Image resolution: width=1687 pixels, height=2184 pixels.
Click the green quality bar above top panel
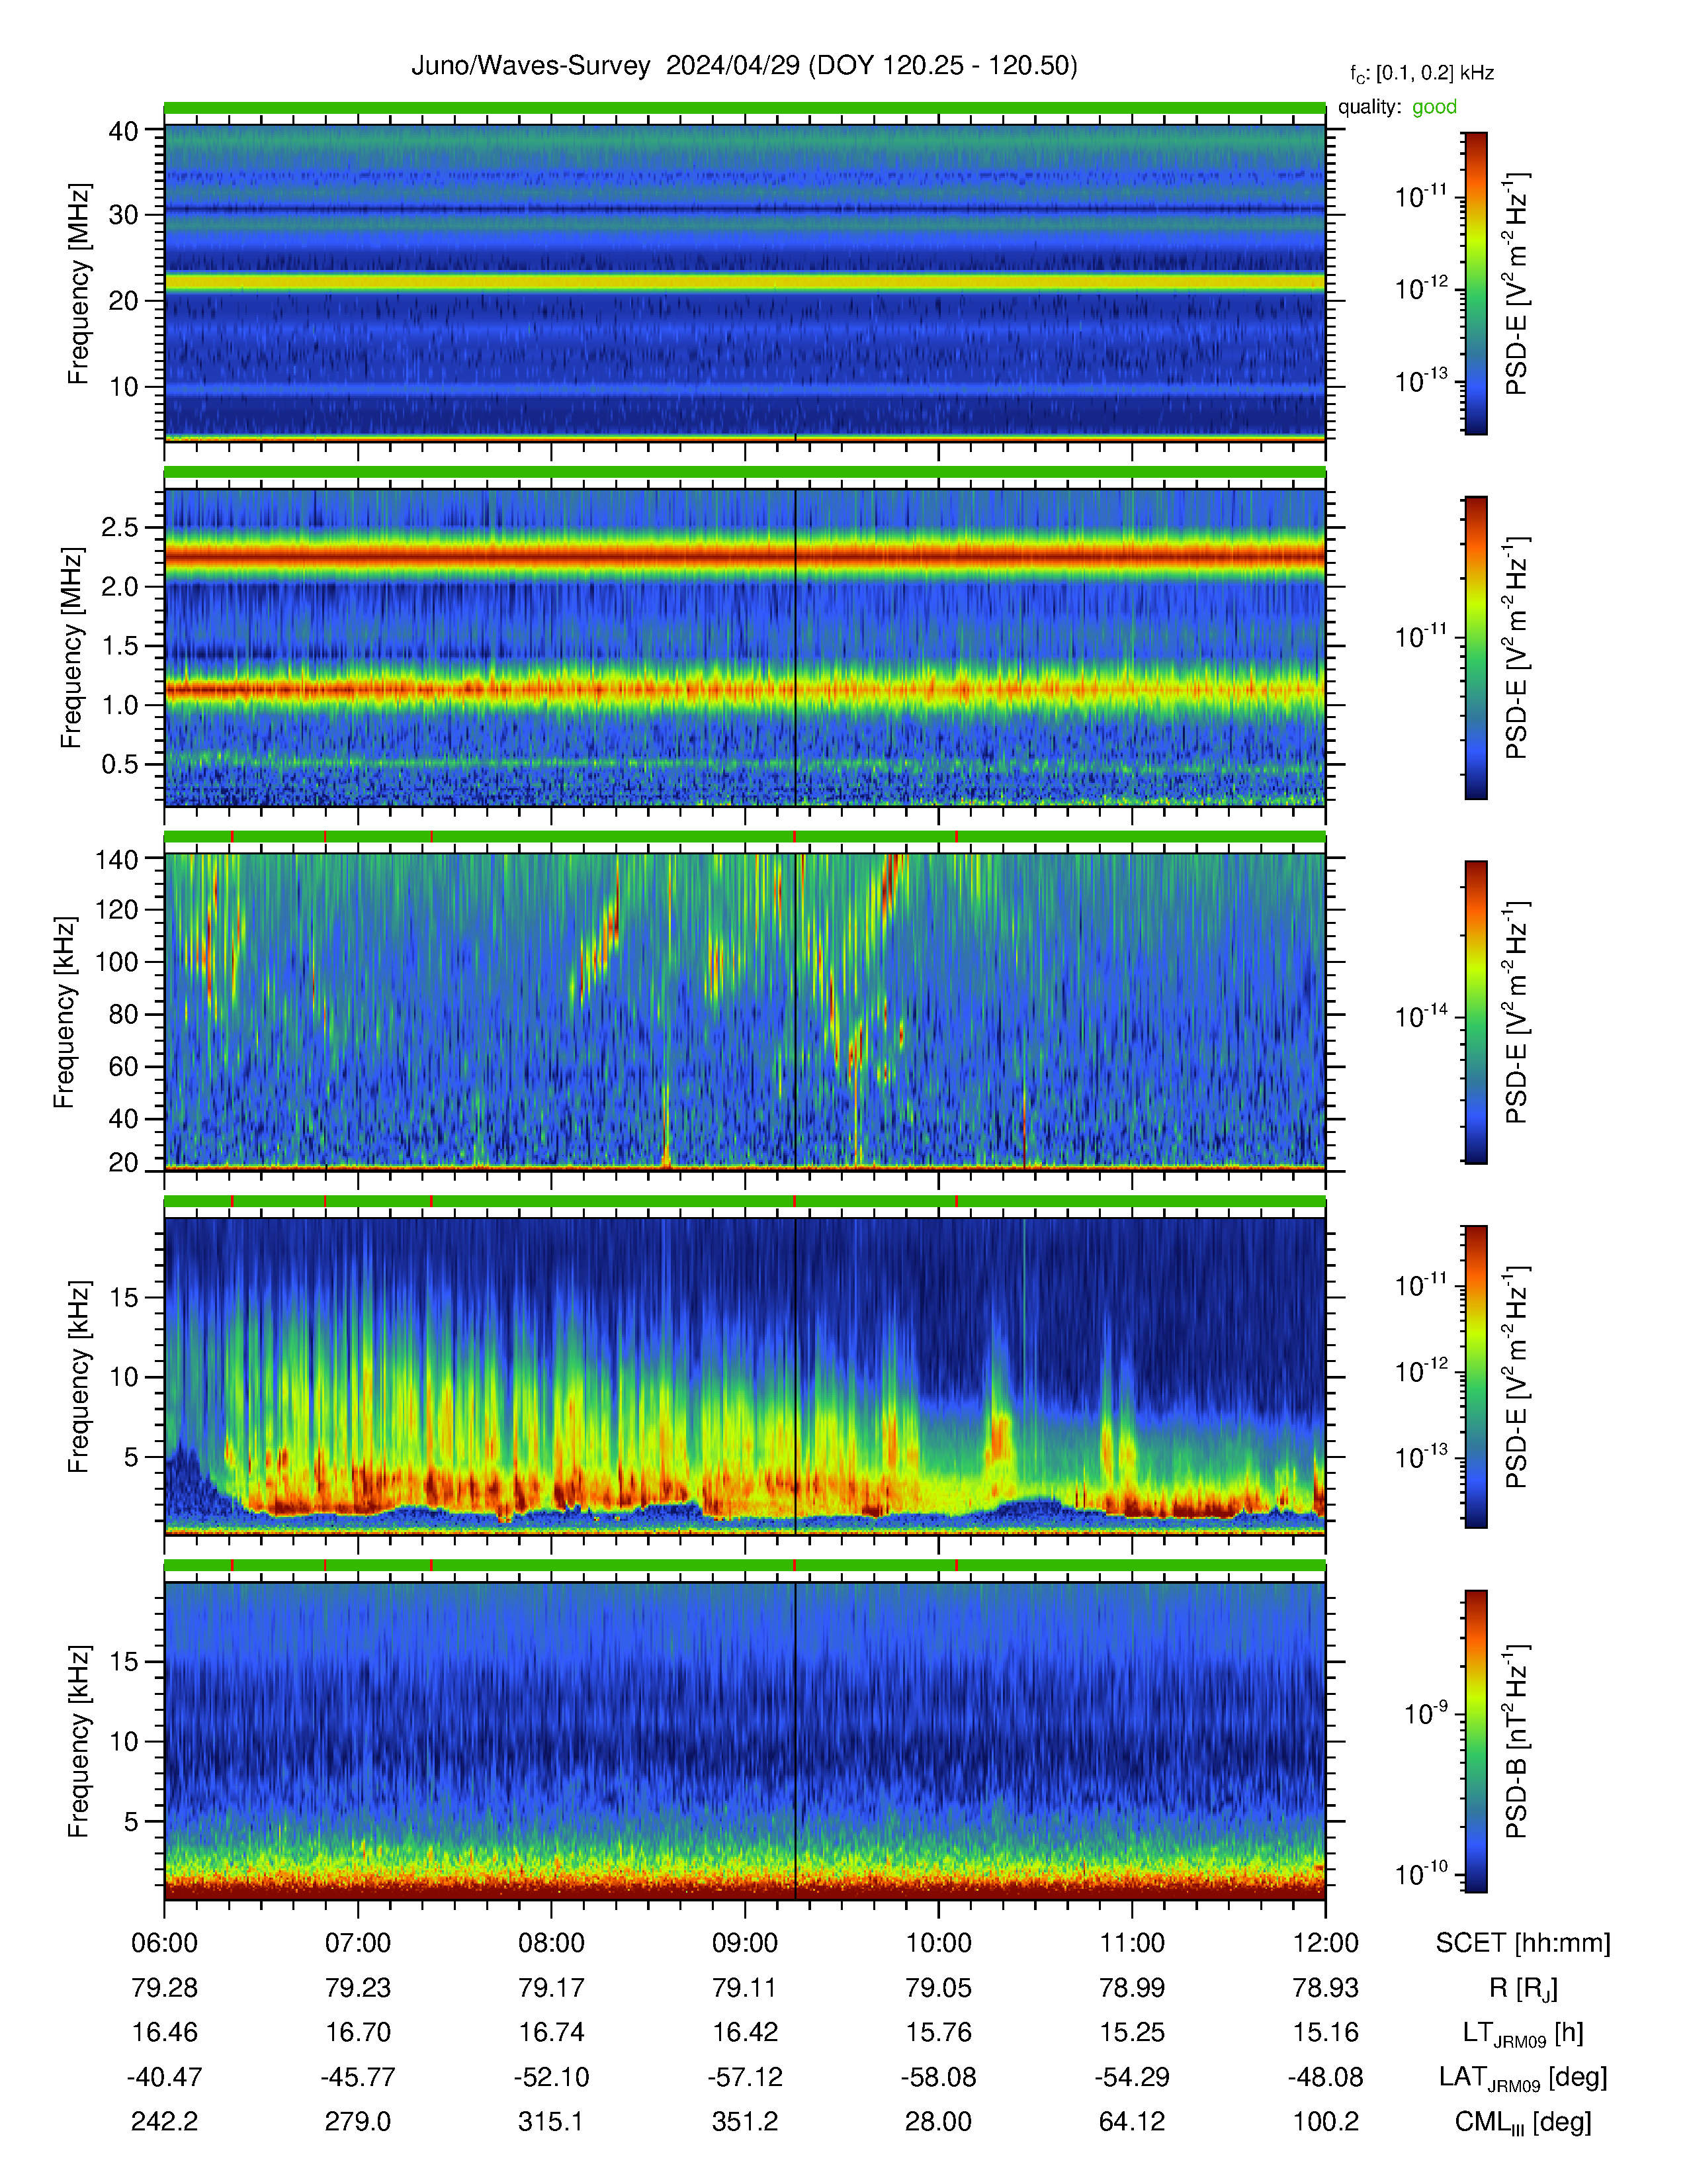coord(744,107)
